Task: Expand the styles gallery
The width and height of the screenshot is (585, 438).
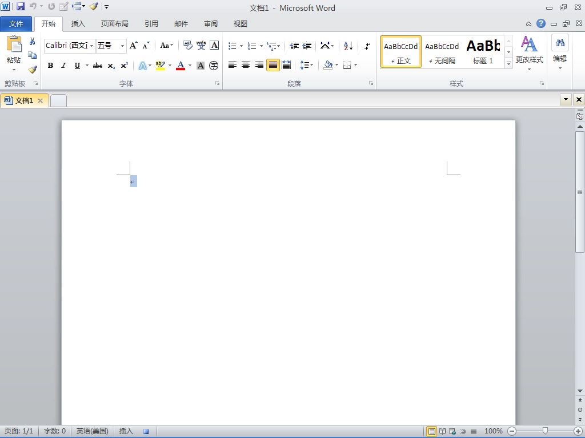Action: (x=508, y=64)
